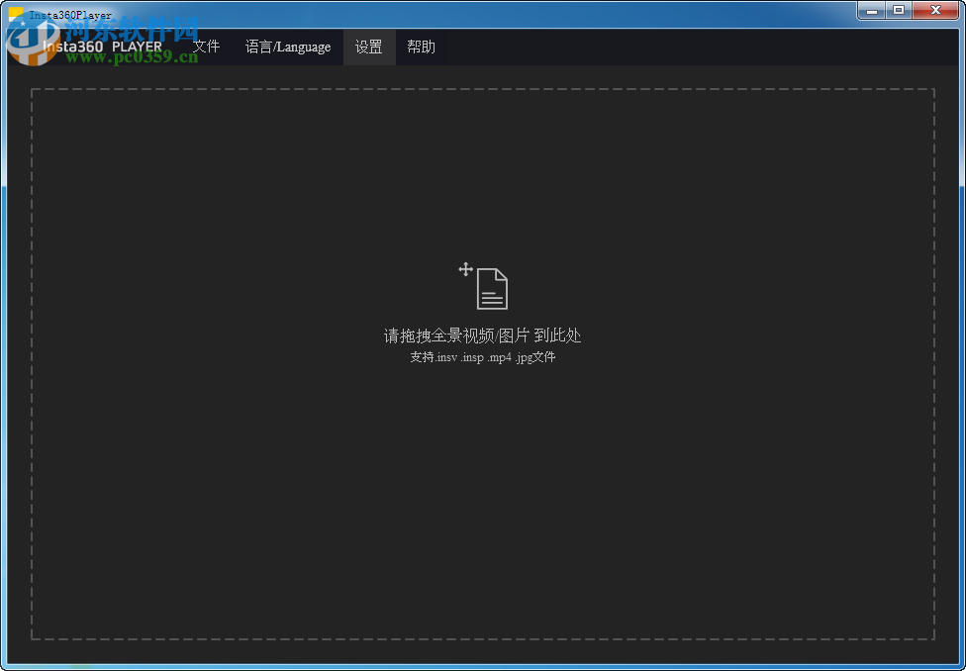966x671 pixels.
Task: Open the 语言/Language menu
Action: click(287, 47)
